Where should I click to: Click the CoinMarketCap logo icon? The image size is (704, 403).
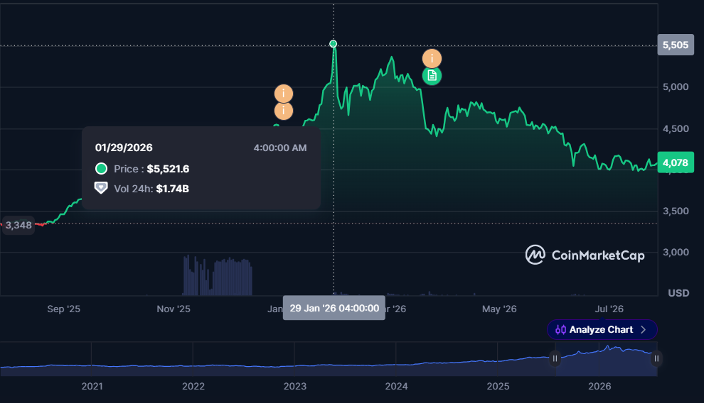[535, 255]
